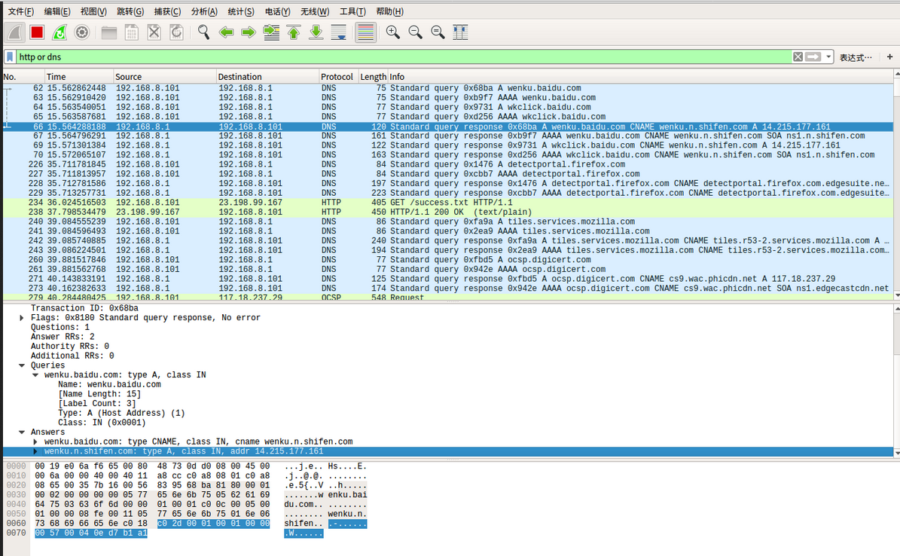This screenshot has width=900, height=556.
Task: Sort packets by Protocol column header
Action: coord(337,77)
